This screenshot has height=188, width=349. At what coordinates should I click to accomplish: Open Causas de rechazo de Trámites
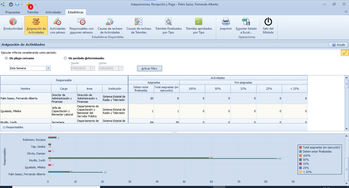pyautogui.click(x=139, y=25)
